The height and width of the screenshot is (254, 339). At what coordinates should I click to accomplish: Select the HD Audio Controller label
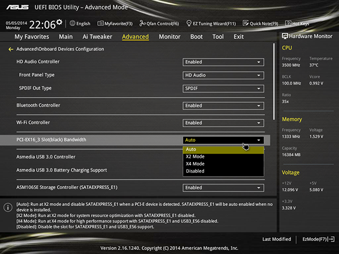(x=38, y=62)
